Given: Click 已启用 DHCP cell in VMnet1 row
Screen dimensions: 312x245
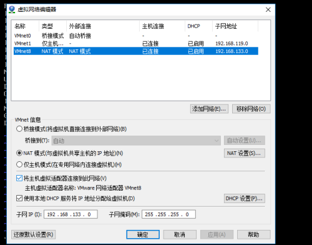Looking at the screenshot, I should [x=196, y=44].
